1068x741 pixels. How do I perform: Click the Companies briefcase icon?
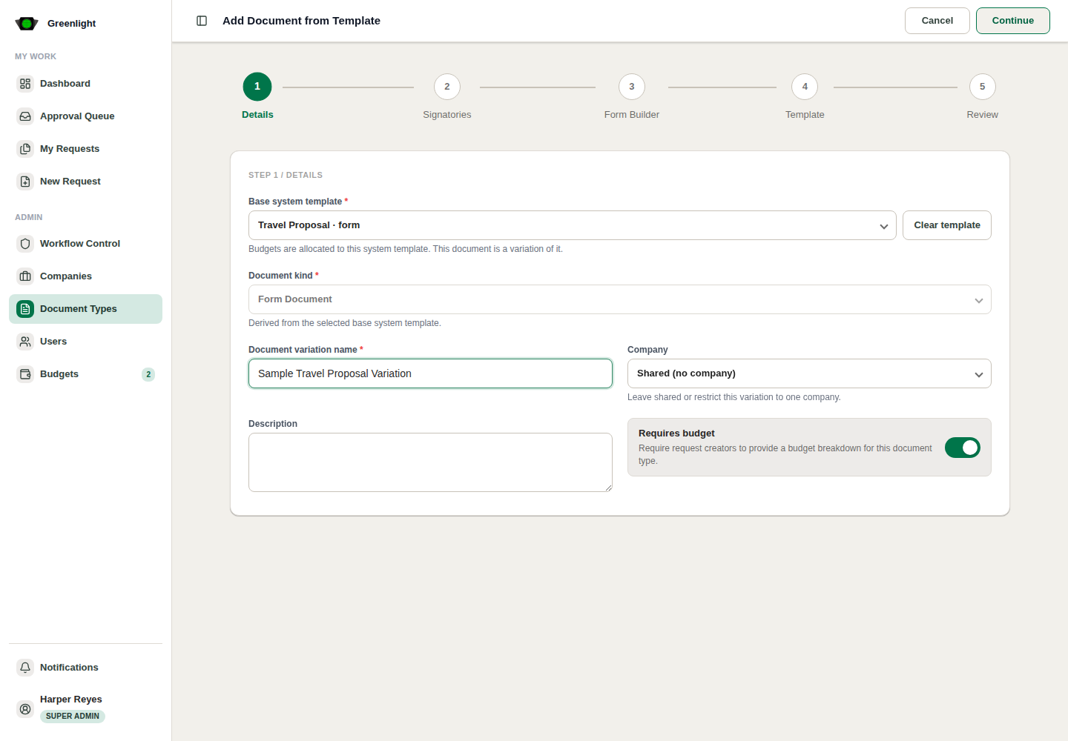point(25,276)
